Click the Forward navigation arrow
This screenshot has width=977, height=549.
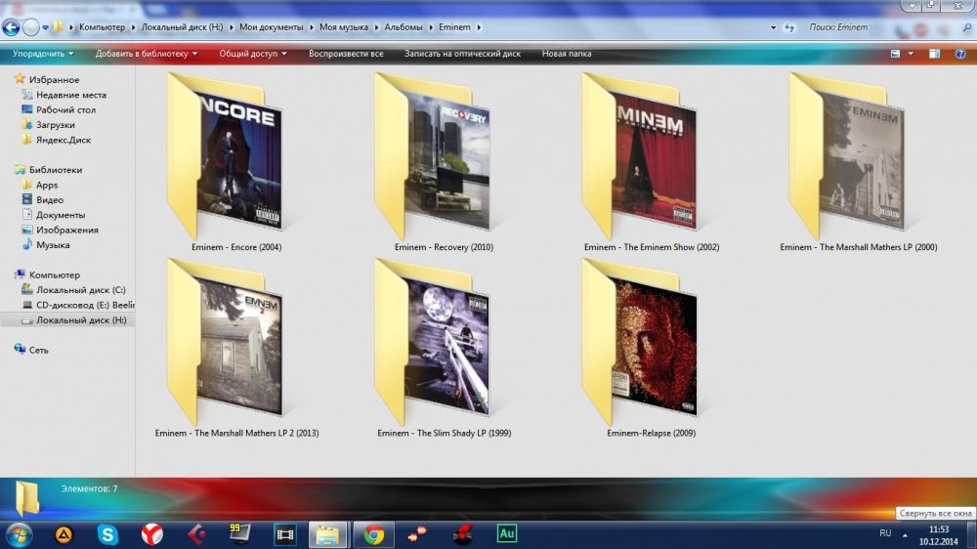pos(30,27)
